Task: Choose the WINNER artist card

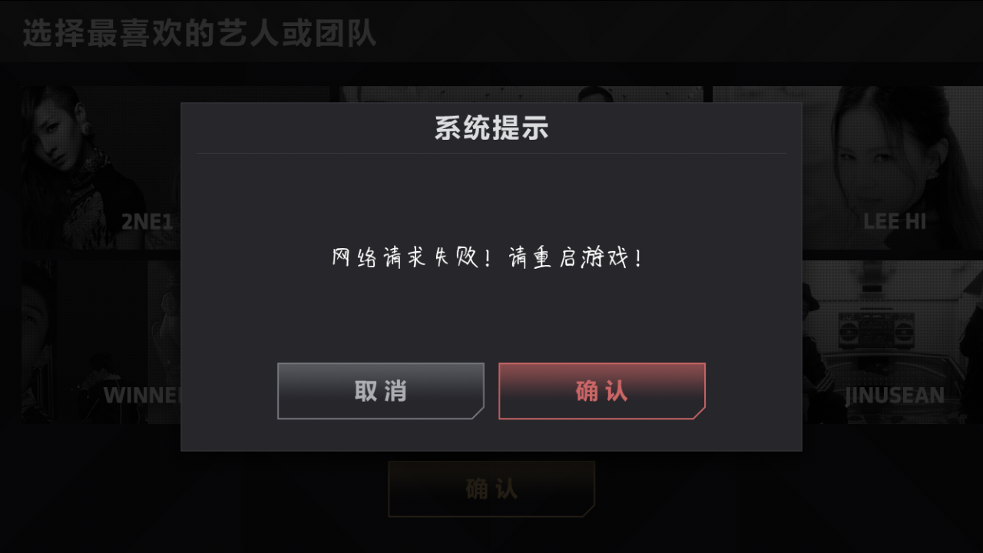Action: click(x=101, y=342)
